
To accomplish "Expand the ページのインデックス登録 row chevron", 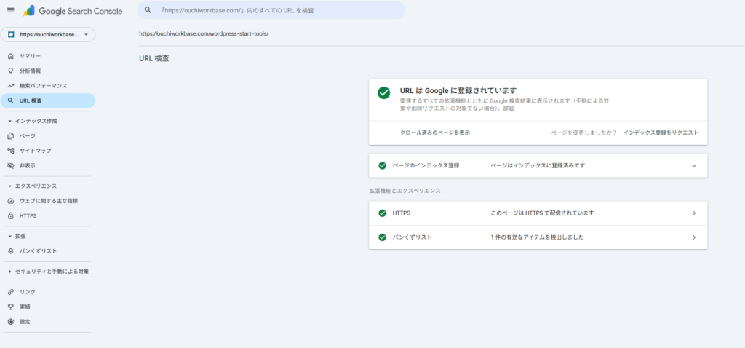I will coord(693,165).
